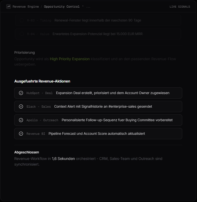Click the Slack Sales checkmark icon

21,107
